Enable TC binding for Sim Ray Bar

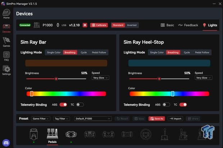point(80,105)
